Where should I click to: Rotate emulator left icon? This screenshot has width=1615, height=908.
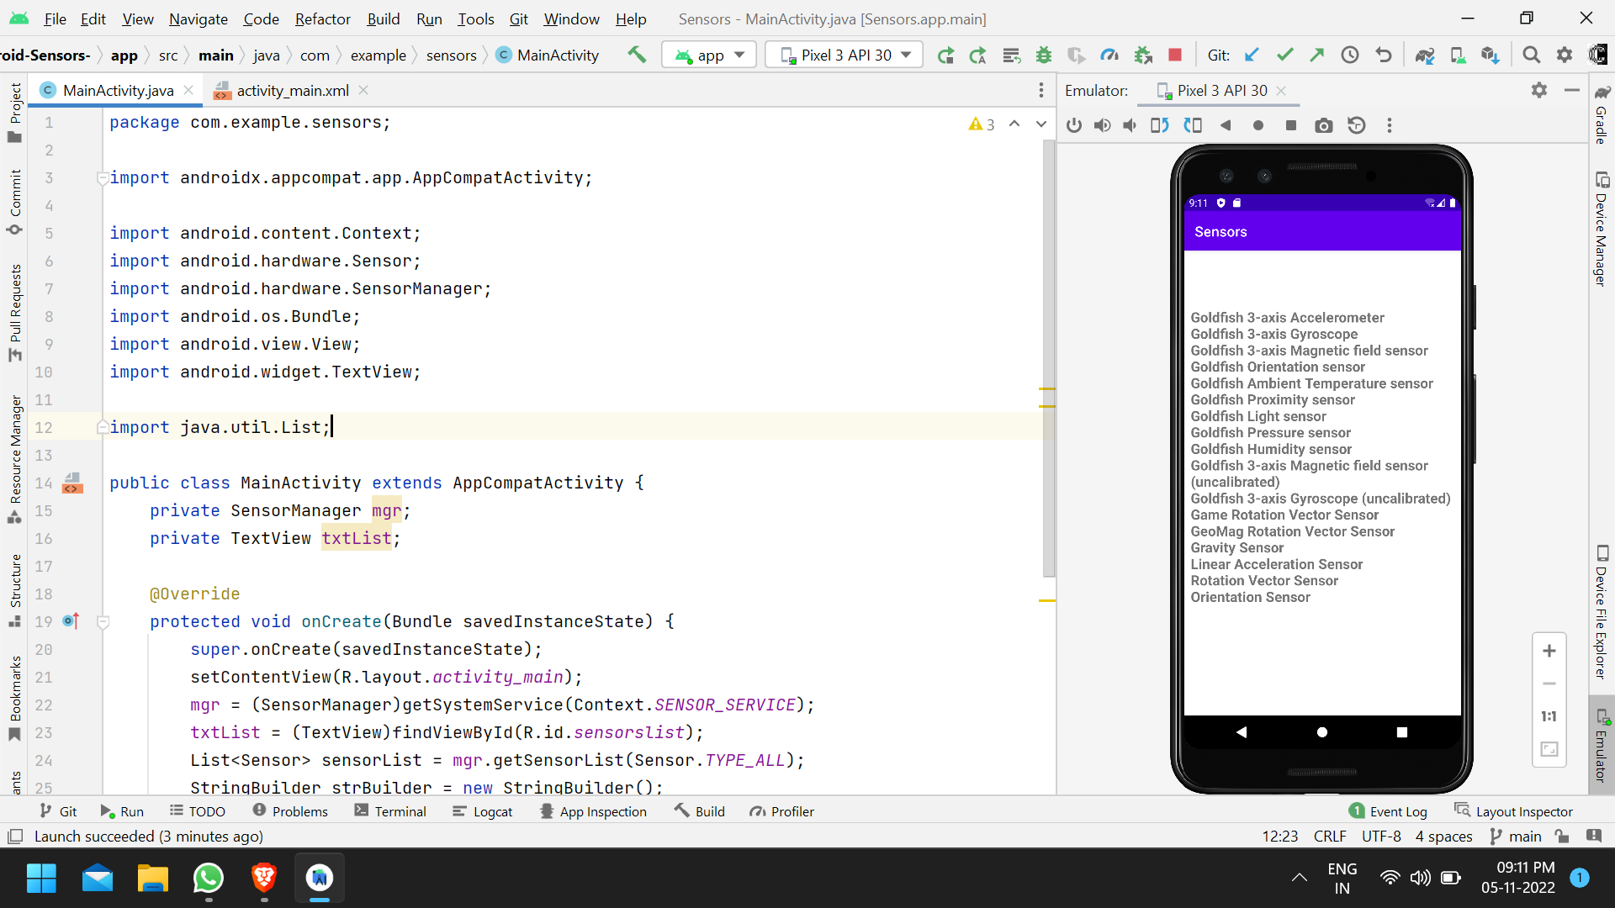(x=1160, y=125)
